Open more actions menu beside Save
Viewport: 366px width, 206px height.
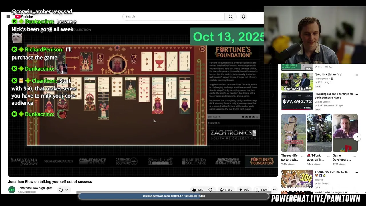pos(274,190)
